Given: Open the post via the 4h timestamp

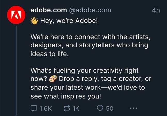Looking at the screenshot, I should (156, 10).
